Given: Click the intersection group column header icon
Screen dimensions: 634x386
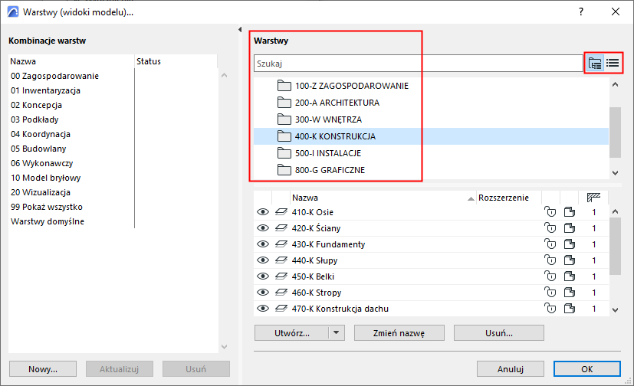Looking at the screenshot, I should [593, 197].
